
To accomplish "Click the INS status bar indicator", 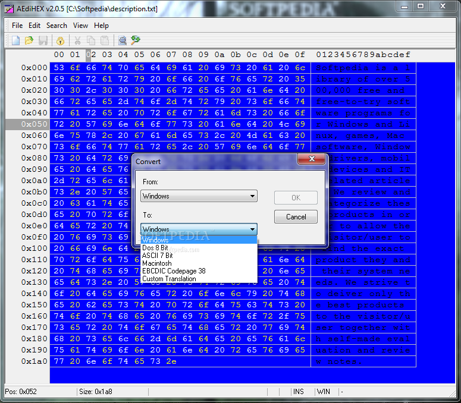I will click(x=299, y=392).
